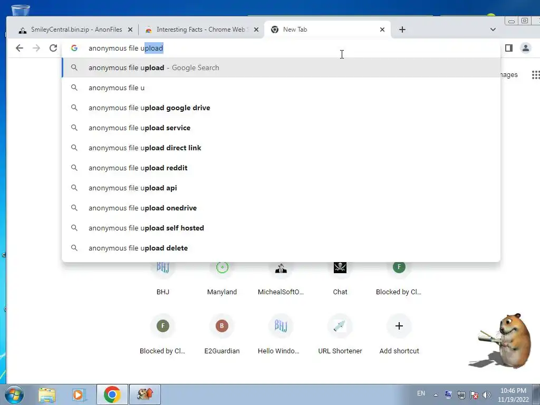Viewport: 540px width, 405px height.
Task: Choose 'anonymous file upload delete' suggestion
Action: pos(281,248)
